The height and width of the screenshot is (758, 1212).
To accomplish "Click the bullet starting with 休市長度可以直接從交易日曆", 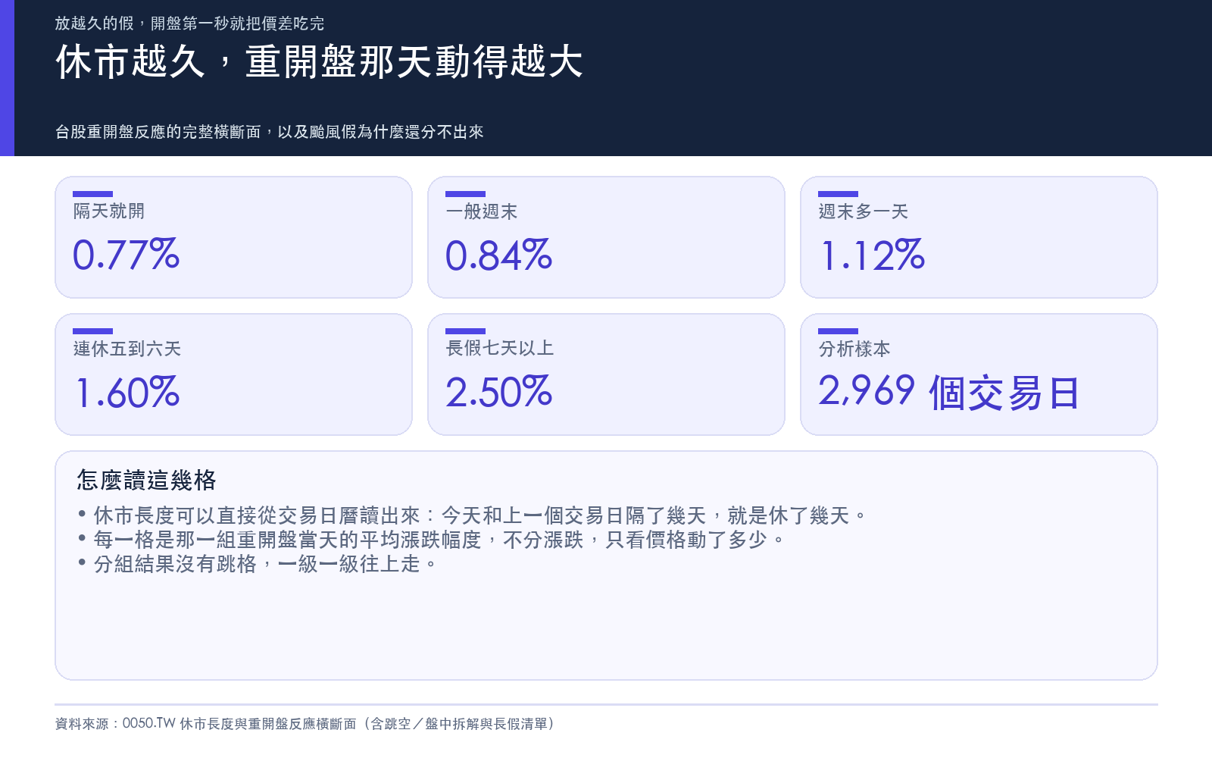I will (x=472, y=515).
